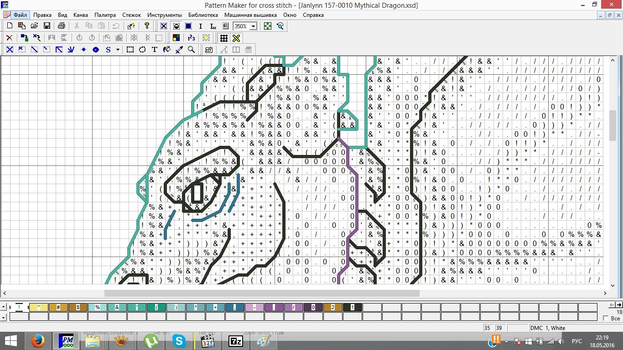
Task: Expand the special stitch dropdown arrow
Action: (118, 50)
